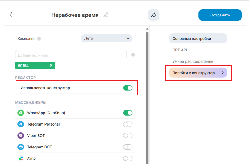This screenshot has height=164, width=249.
Task: Click the back arrow icon
Action: [11, 15]
